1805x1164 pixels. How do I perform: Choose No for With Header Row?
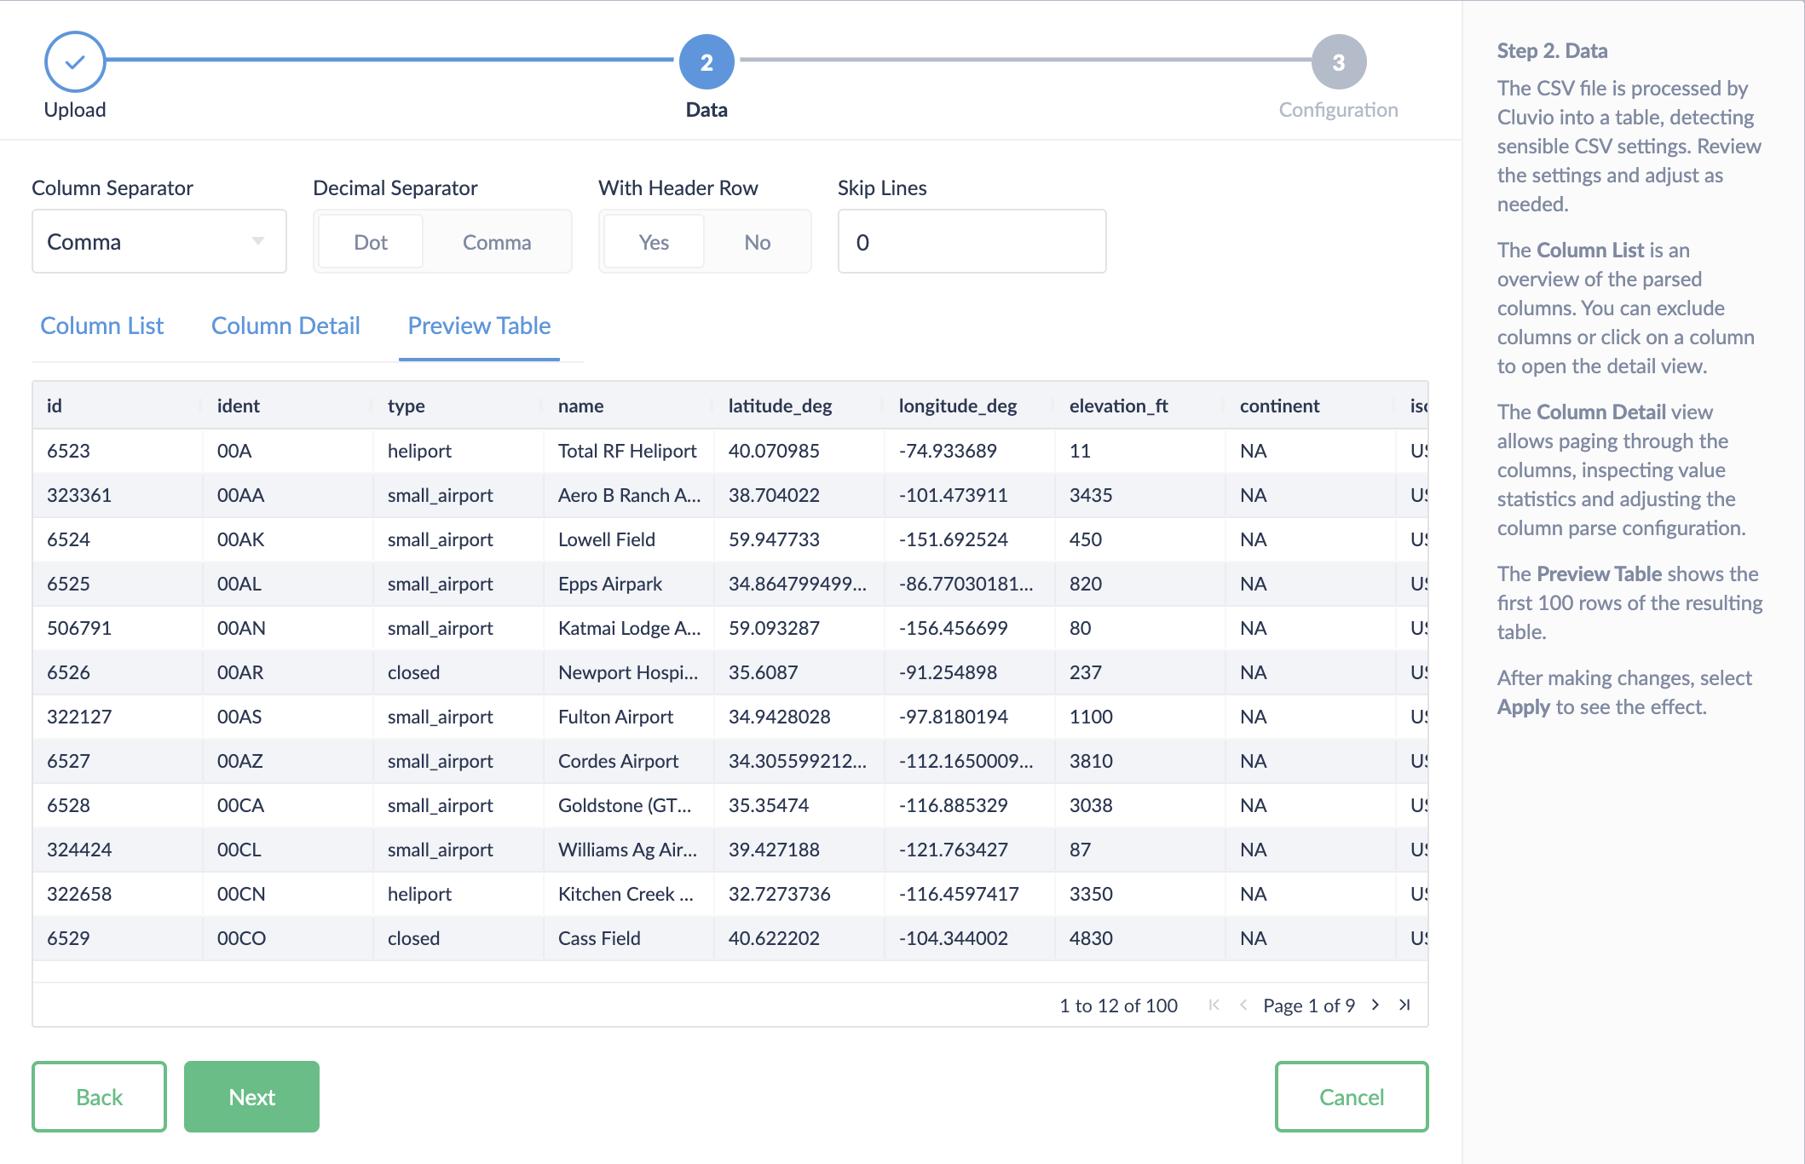[757, 242]
